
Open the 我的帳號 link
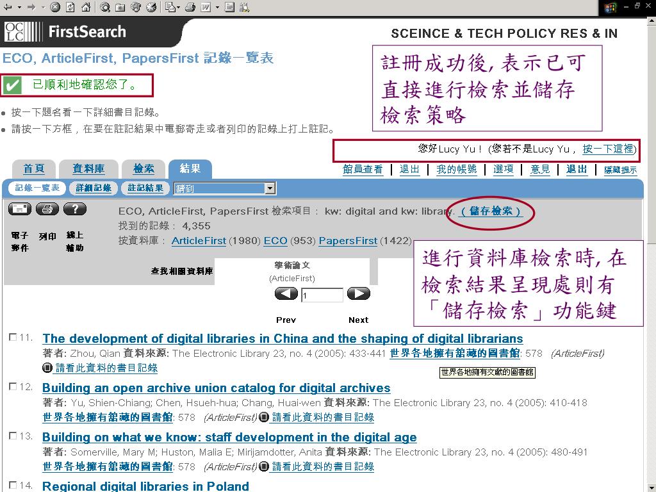click(x=456, y=169)
